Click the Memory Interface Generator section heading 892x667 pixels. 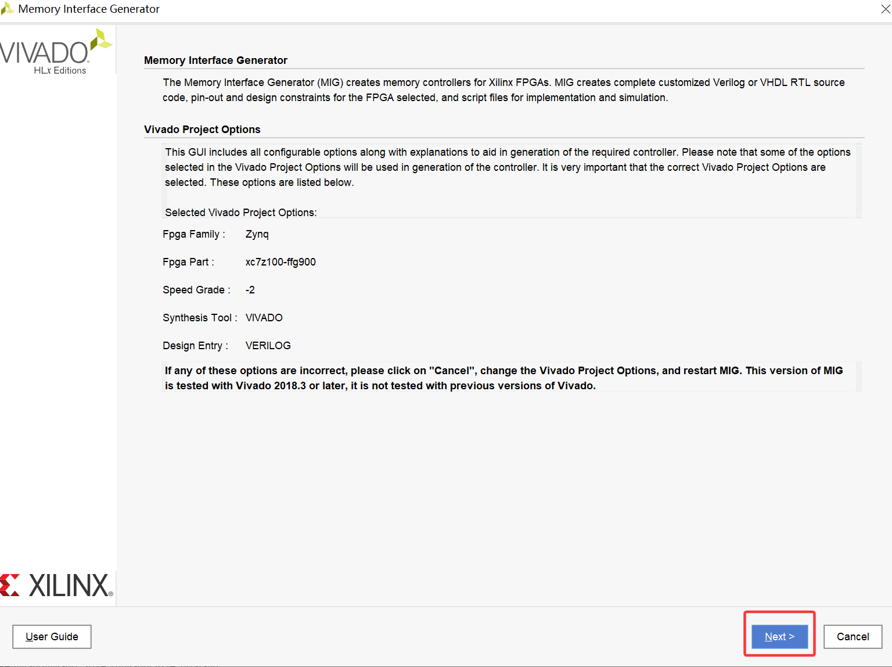pyautogui.click(x=215, y=60)
